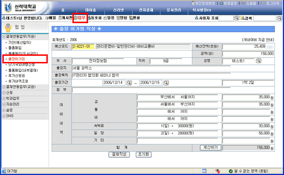
Task: Click the 부산에서 서울까지 route field
Action: [177, 97]
